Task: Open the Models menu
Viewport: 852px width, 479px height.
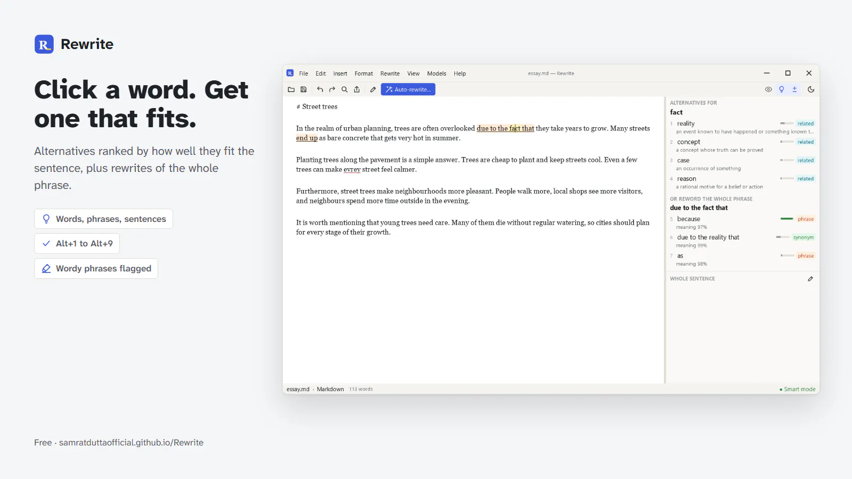Action: pos(437,73)
